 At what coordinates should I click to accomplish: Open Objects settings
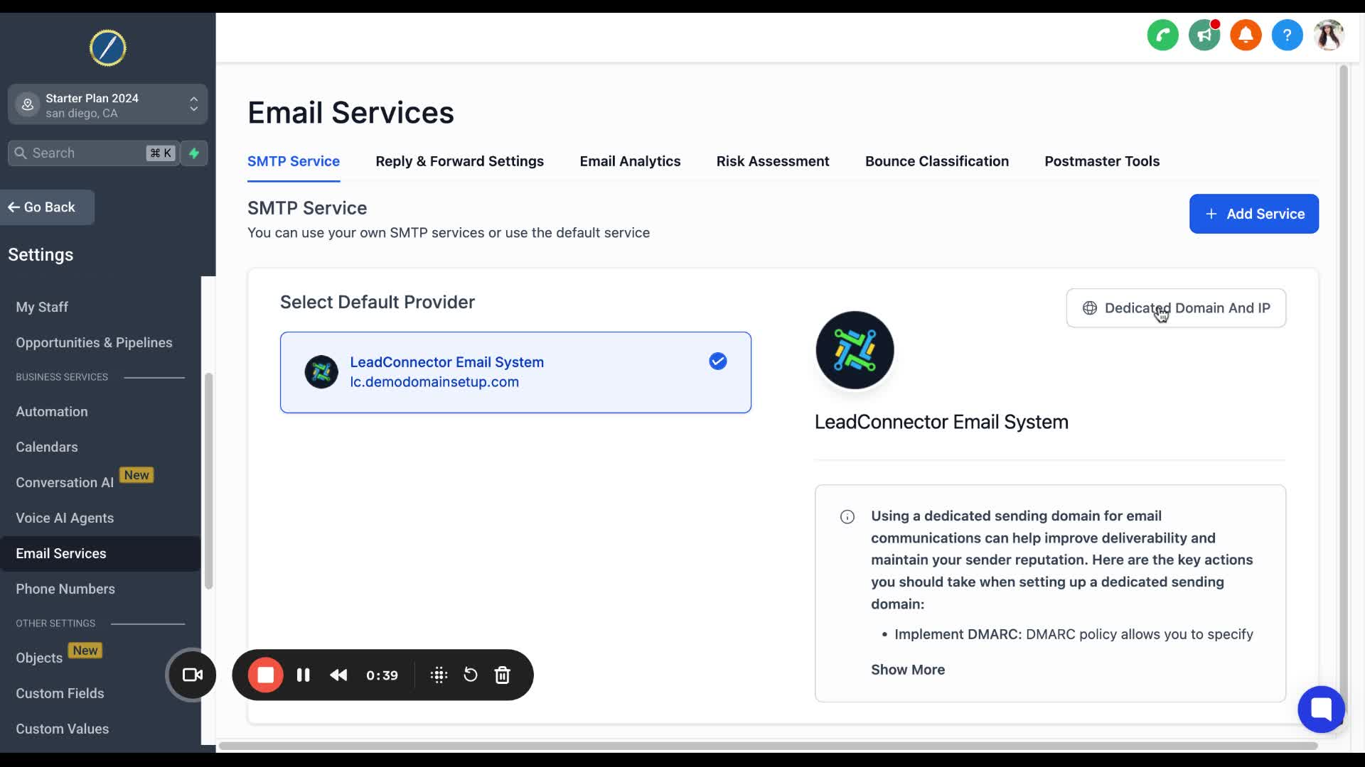click(39, 658)
